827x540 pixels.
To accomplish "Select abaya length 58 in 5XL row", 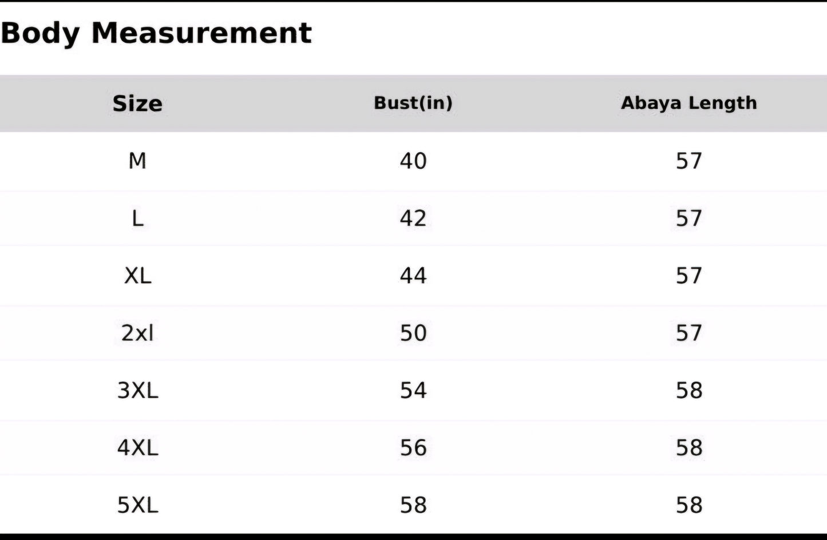I will 688,505.
